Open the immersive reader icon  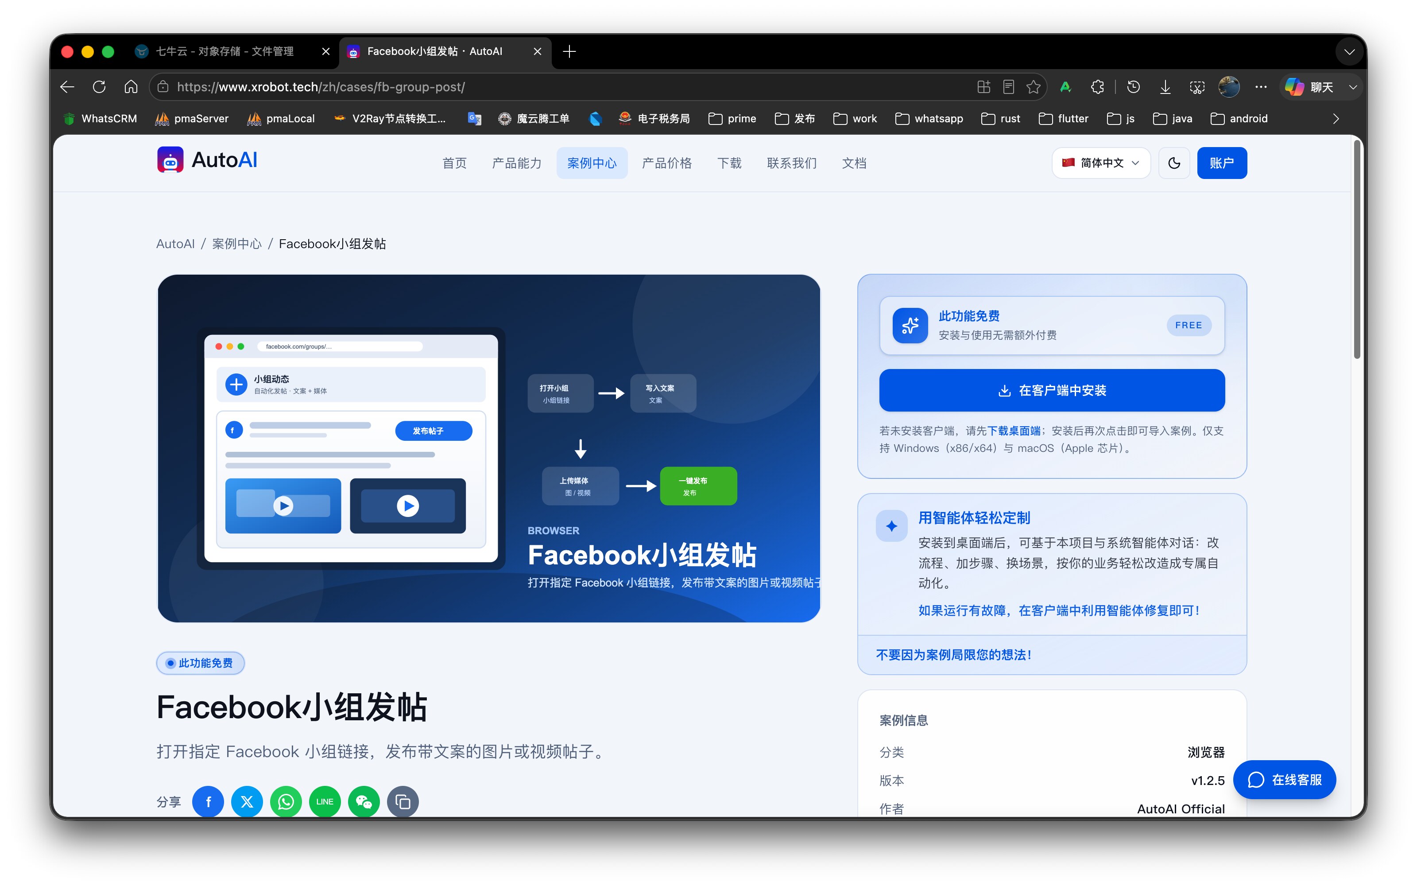pyautogui.click(x=1008, y=87)
